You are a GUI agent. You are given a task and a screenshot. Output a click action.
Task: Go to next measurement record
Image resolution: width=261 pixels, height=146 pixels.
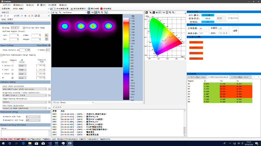pyautogui.click(x=22, y=16)
